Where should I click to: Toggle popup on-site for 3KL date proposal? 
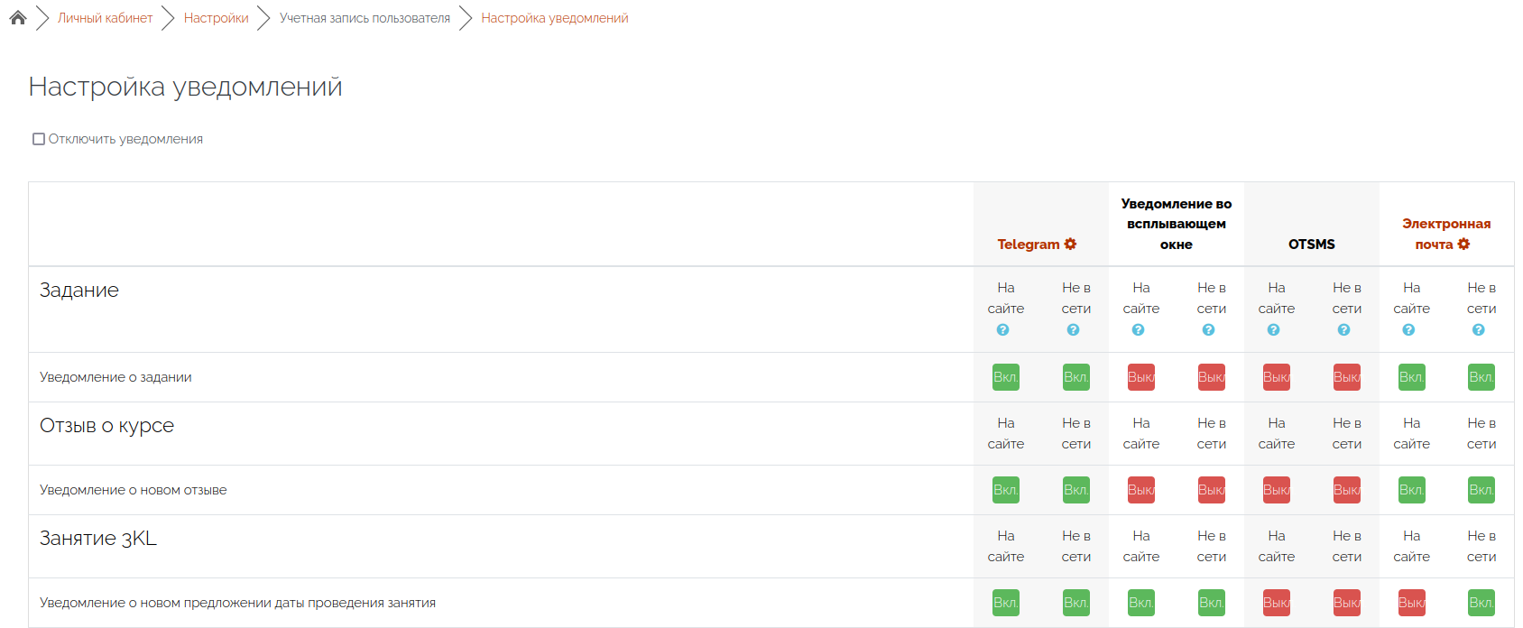[x=1140, y=603]
